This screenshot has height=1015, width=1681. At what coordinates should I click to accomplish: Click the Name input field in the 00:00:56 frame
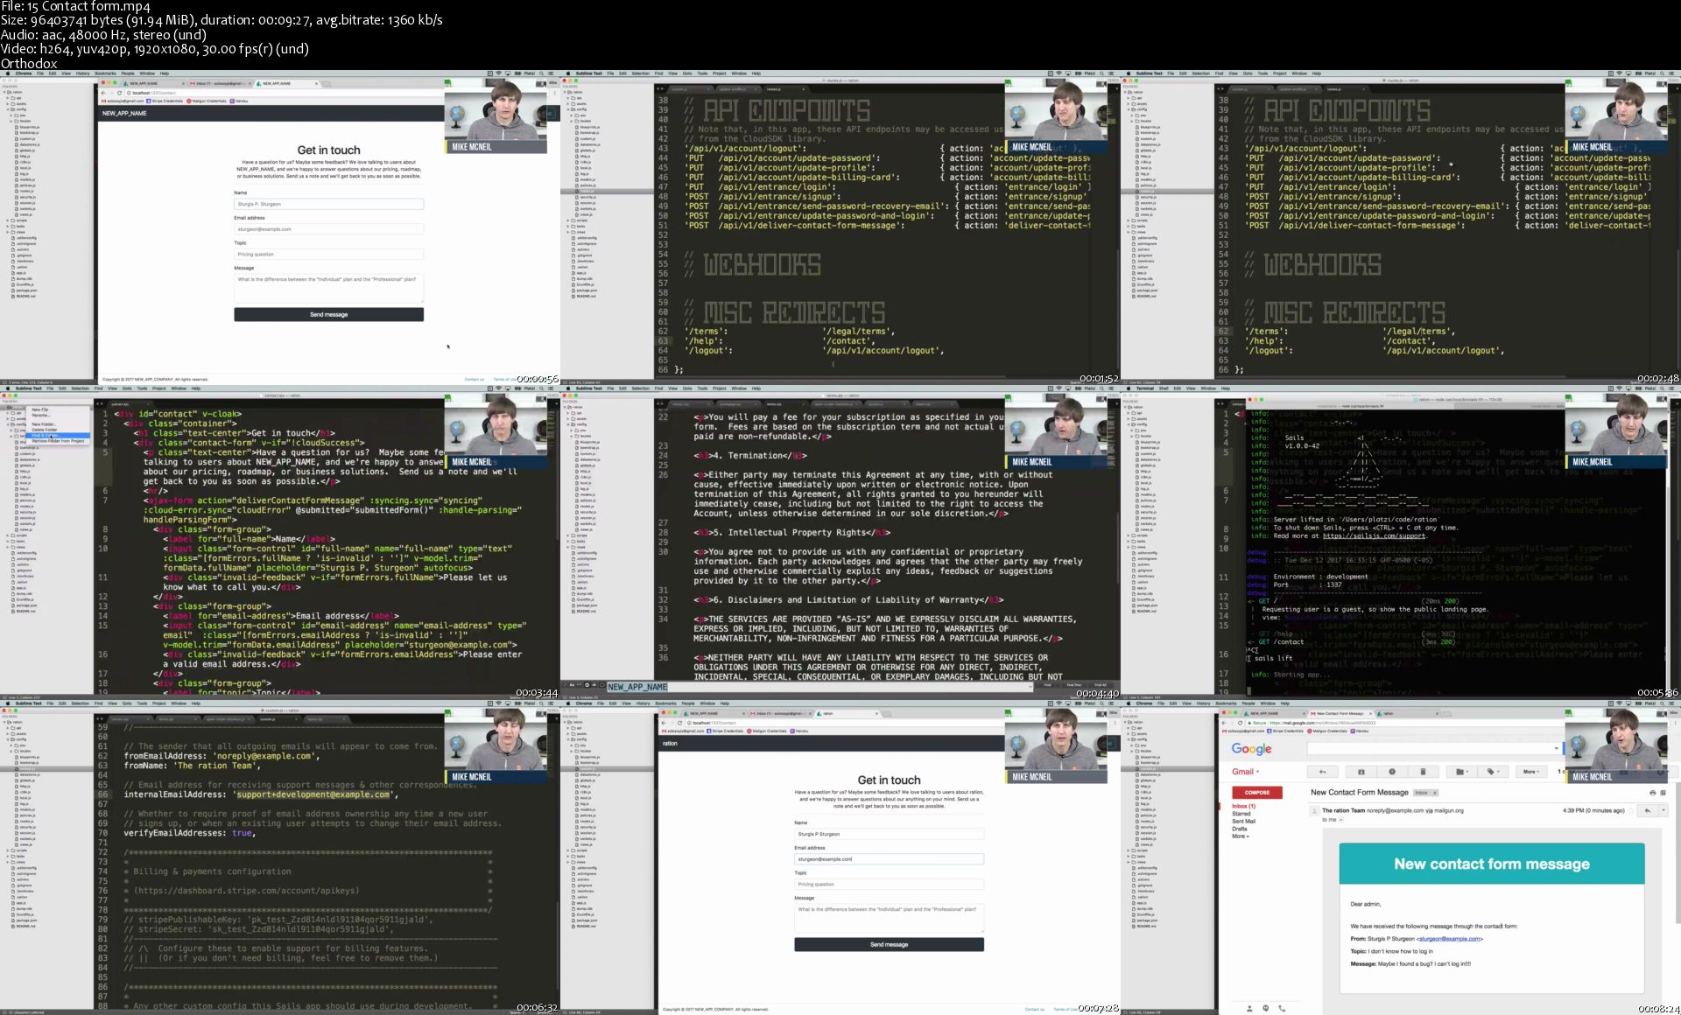coord(328,204)
